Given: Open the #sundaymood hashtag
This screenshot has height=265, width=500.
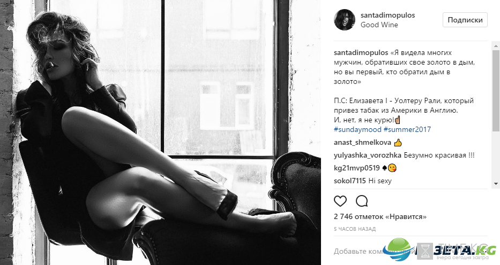Looking at the screenshot, I should [x=357, y=130].
